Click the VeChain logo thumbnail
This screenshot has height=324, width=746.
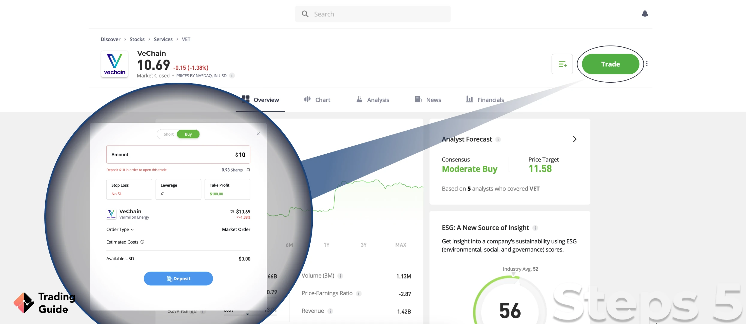(115, 64)
